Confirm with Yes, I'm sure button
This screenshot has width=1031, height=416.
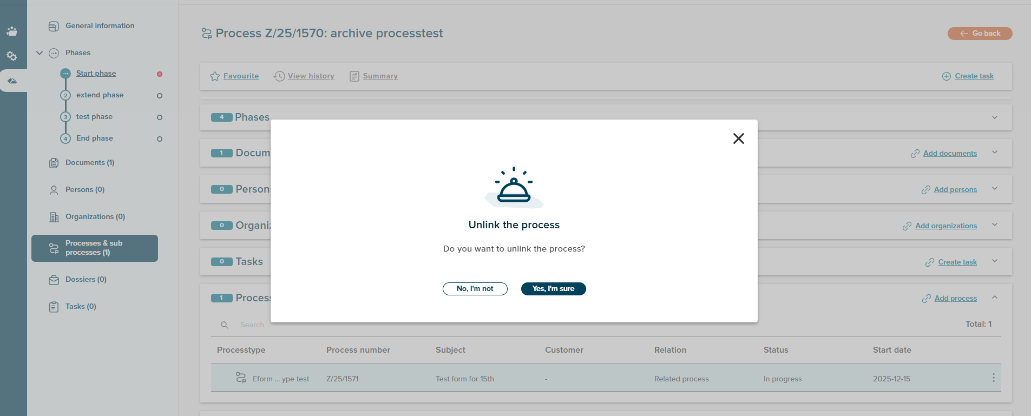[x=553, y=289]
